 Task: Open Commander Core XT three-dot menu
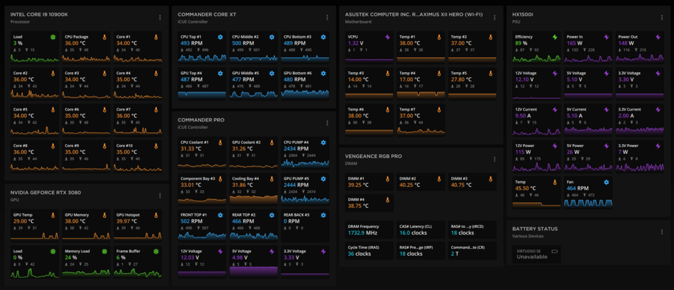point(328,18)
